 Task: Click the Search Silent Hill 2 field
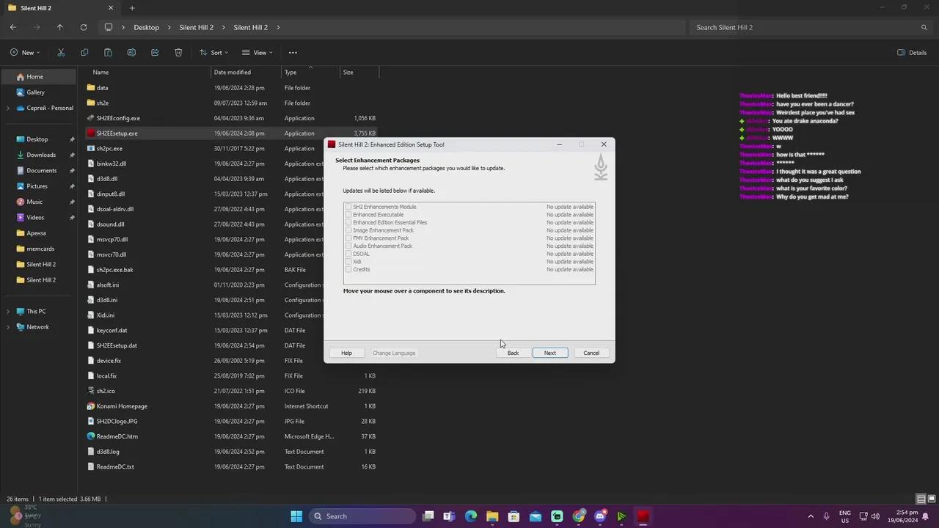pyautogui.click(x=811, y=27)
